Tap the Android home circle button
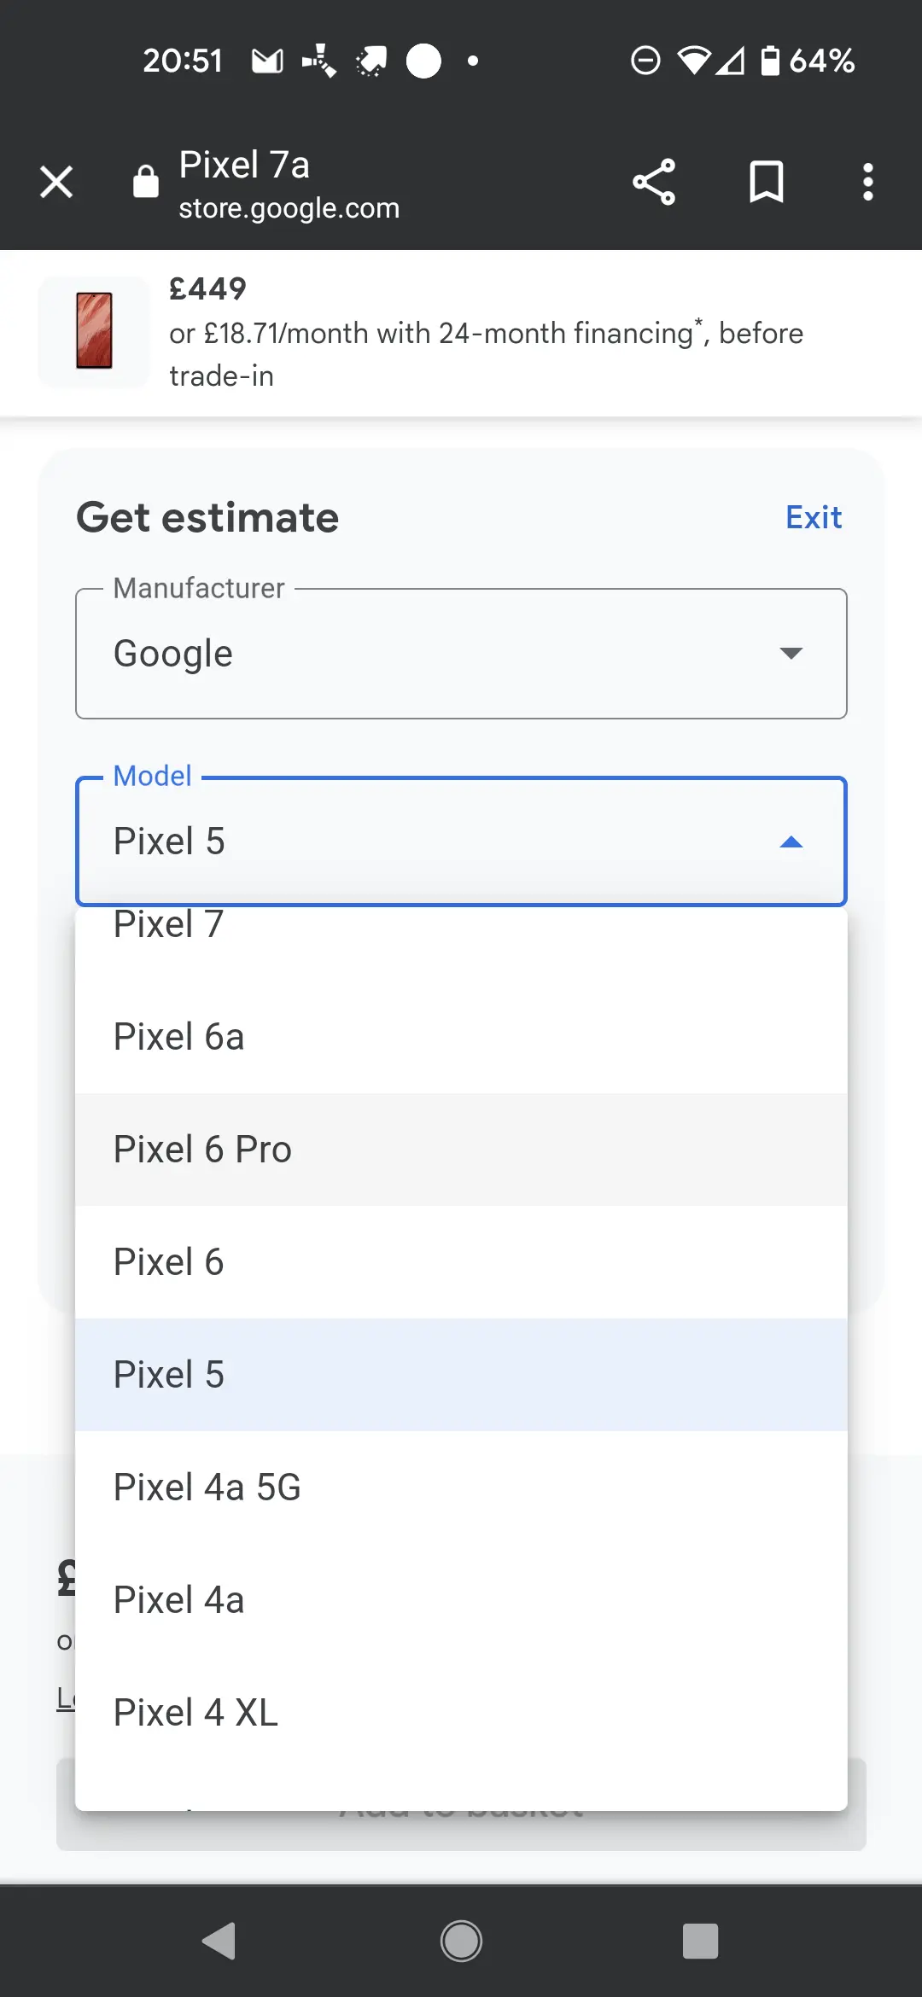 (461, 1942)
